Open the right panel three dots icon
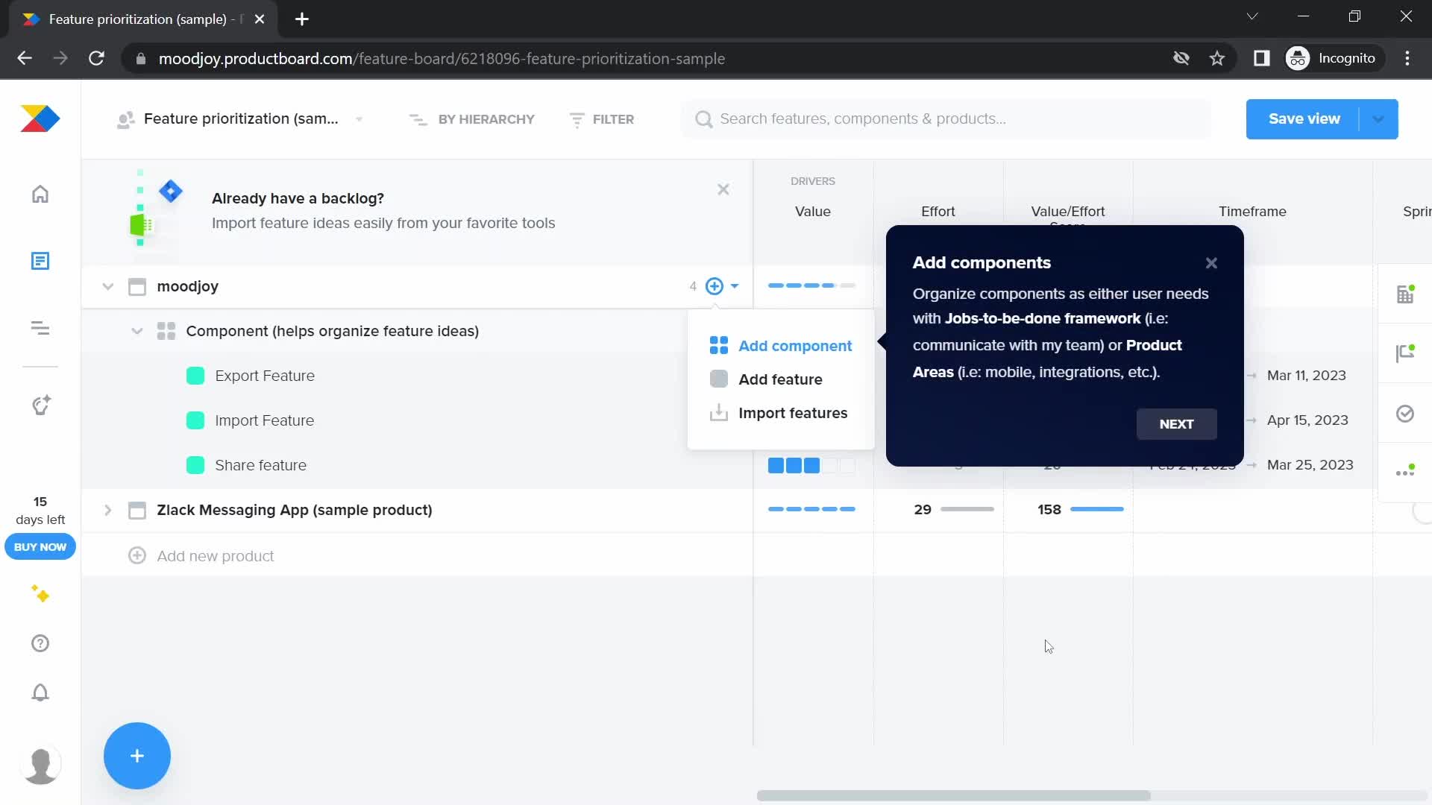Image resolution: width=1432 pixels, height=805 pixels. click(1405, 471)
